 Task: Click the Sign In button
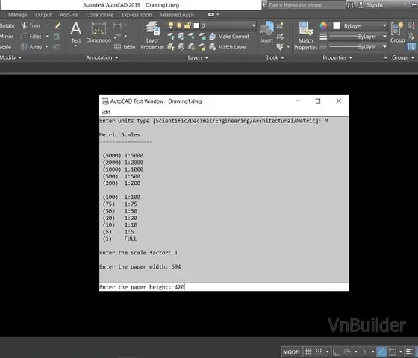click(370, 5)
